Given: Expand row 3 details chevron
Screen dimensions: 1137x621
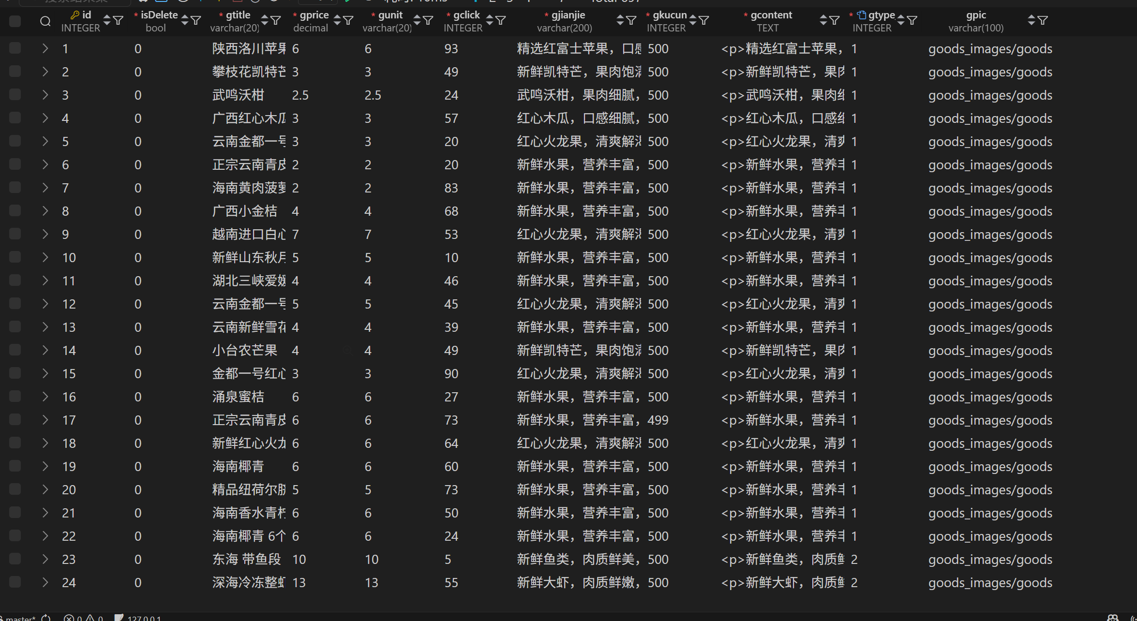Looking at the screenshot, I should 45,95.
